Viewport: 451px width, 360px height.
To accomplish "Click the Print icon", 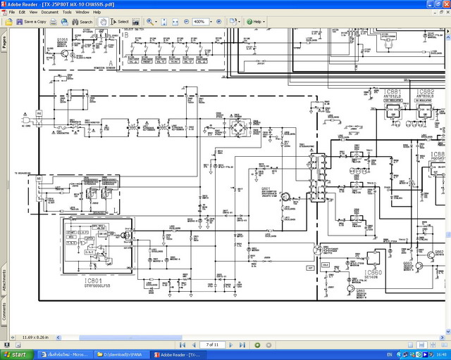I will pos(54,22).
